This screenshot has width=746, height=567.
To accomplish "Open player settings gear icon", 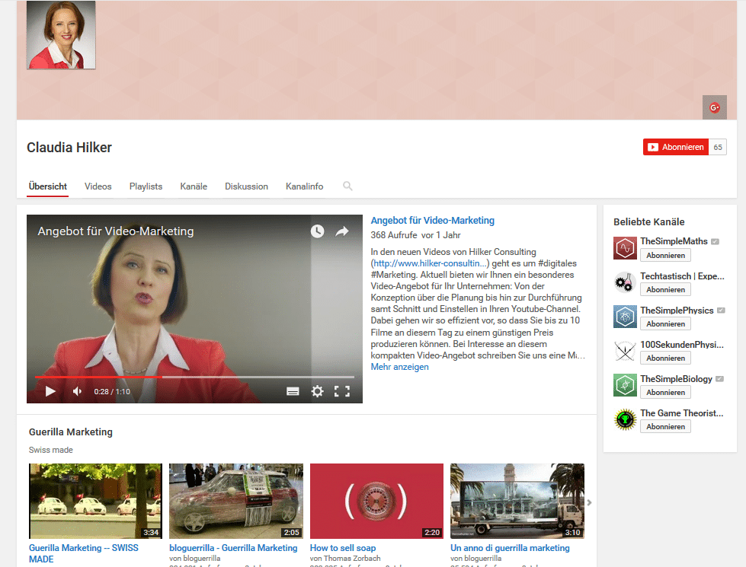I will tap(317, 391).
